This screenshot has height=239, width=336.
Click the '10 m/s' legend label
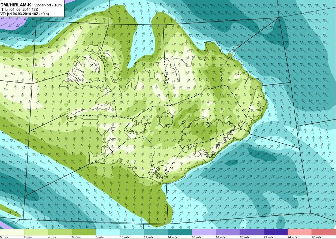[125, 237]
